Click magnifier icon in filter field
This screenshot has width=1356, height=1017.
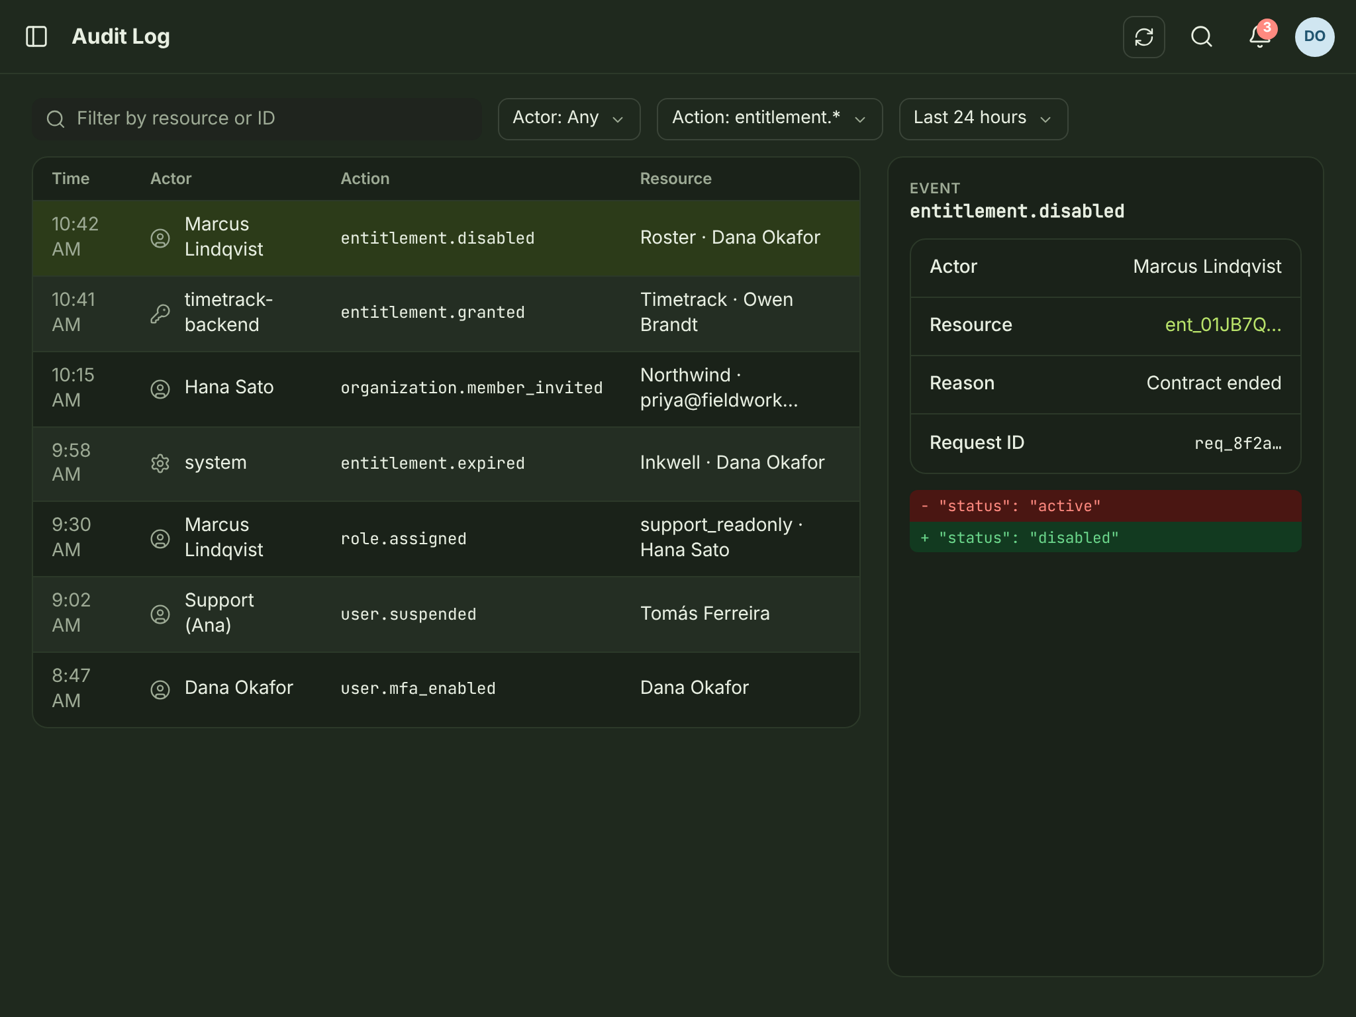tap(56, 119)
